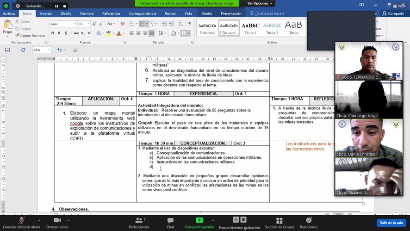Clear all formatting with the eraser icon
This screenshot has height=231, width=410.
(122, 24)
